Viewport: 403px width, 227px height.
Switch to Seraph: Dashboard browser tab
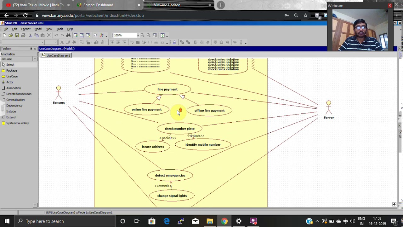(x=108, y=5)
